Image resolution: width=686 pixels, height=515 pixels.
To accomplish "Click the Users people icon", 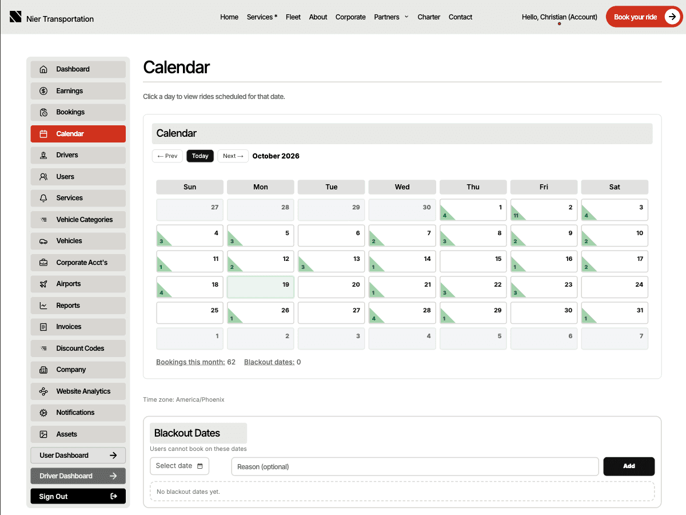I will click(43, 177).
